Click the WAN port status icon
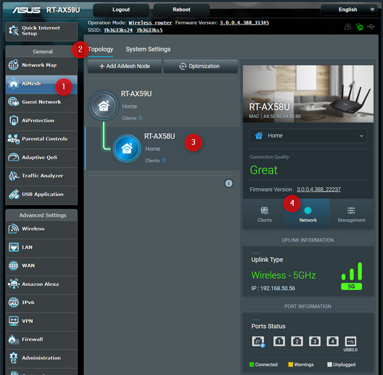383x375 pixels. click(x=258, y=341)
